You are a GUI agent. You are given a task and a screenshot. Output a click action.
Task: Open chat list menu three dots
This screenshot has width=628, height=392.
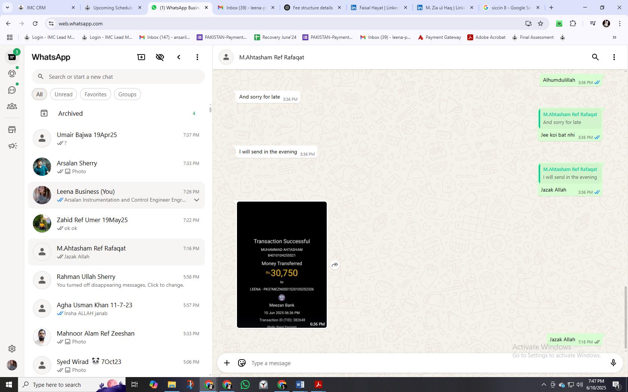(197, 57)
